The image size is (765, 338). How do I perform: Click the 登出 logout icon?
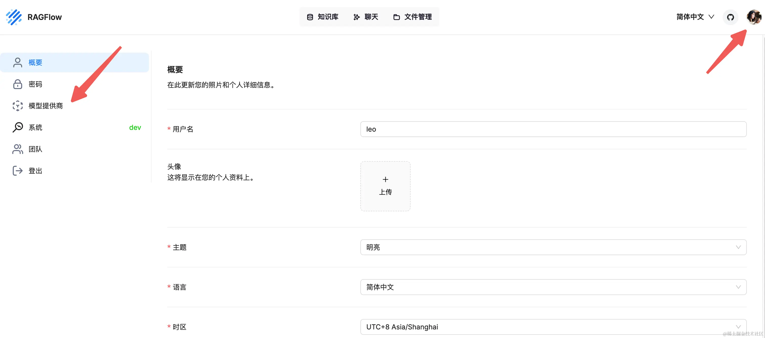pyautogui.click(x=17, y=171)
